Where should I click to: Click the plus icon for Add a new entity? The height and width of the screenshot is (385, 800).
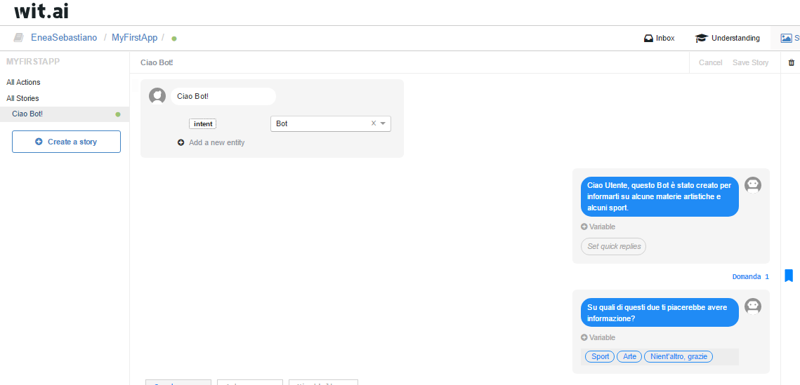point(181,142)
